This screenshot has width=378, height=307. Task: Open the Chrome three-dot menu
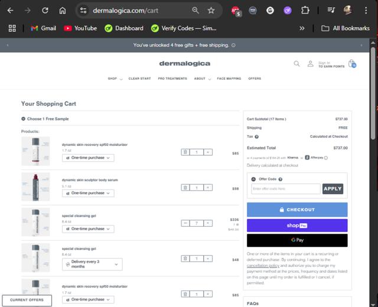366,11
